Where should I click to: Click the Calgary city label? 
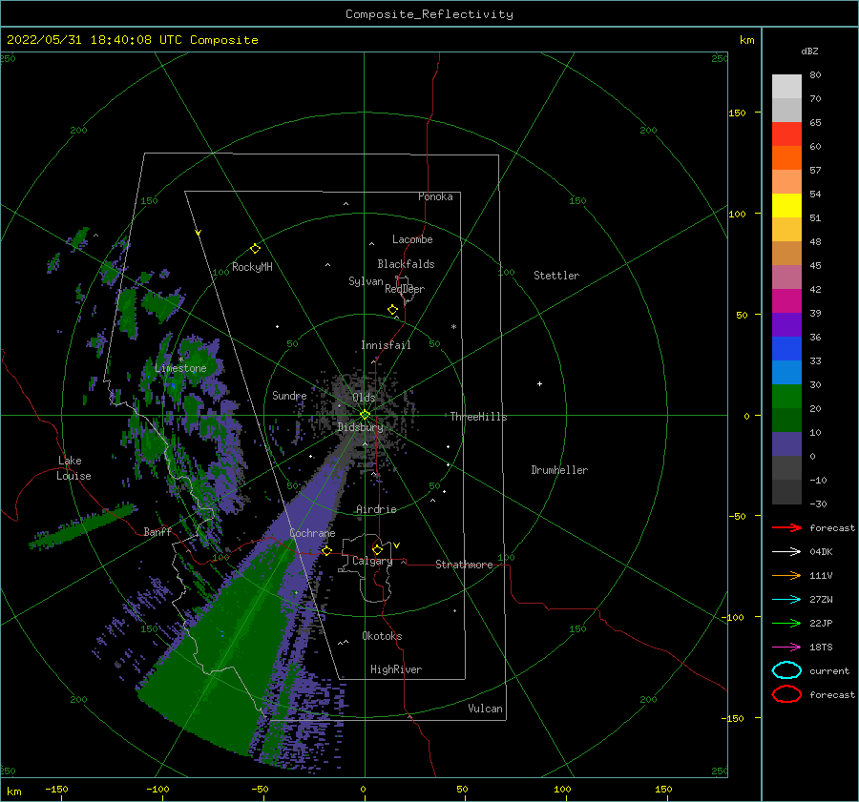(x=372, y=561)
